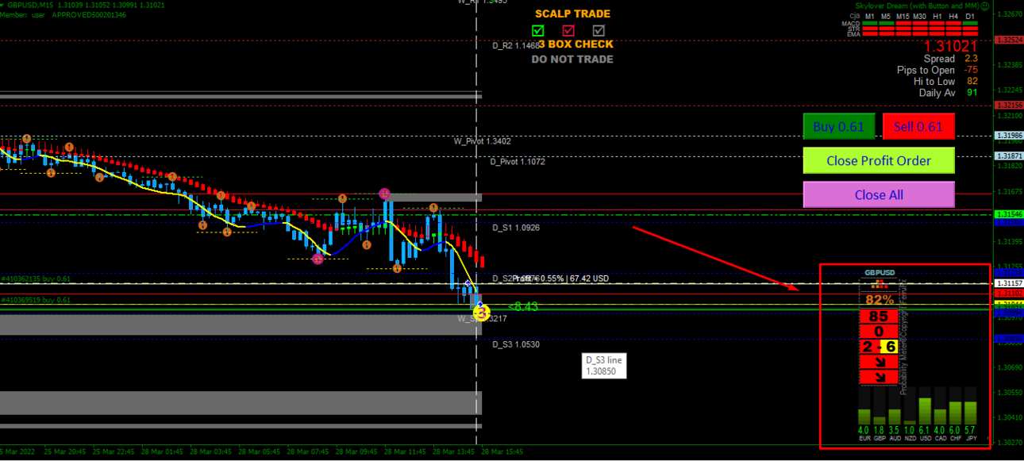
Task: Select the D1 timeframe column header
Action: (x=971, y=16)
